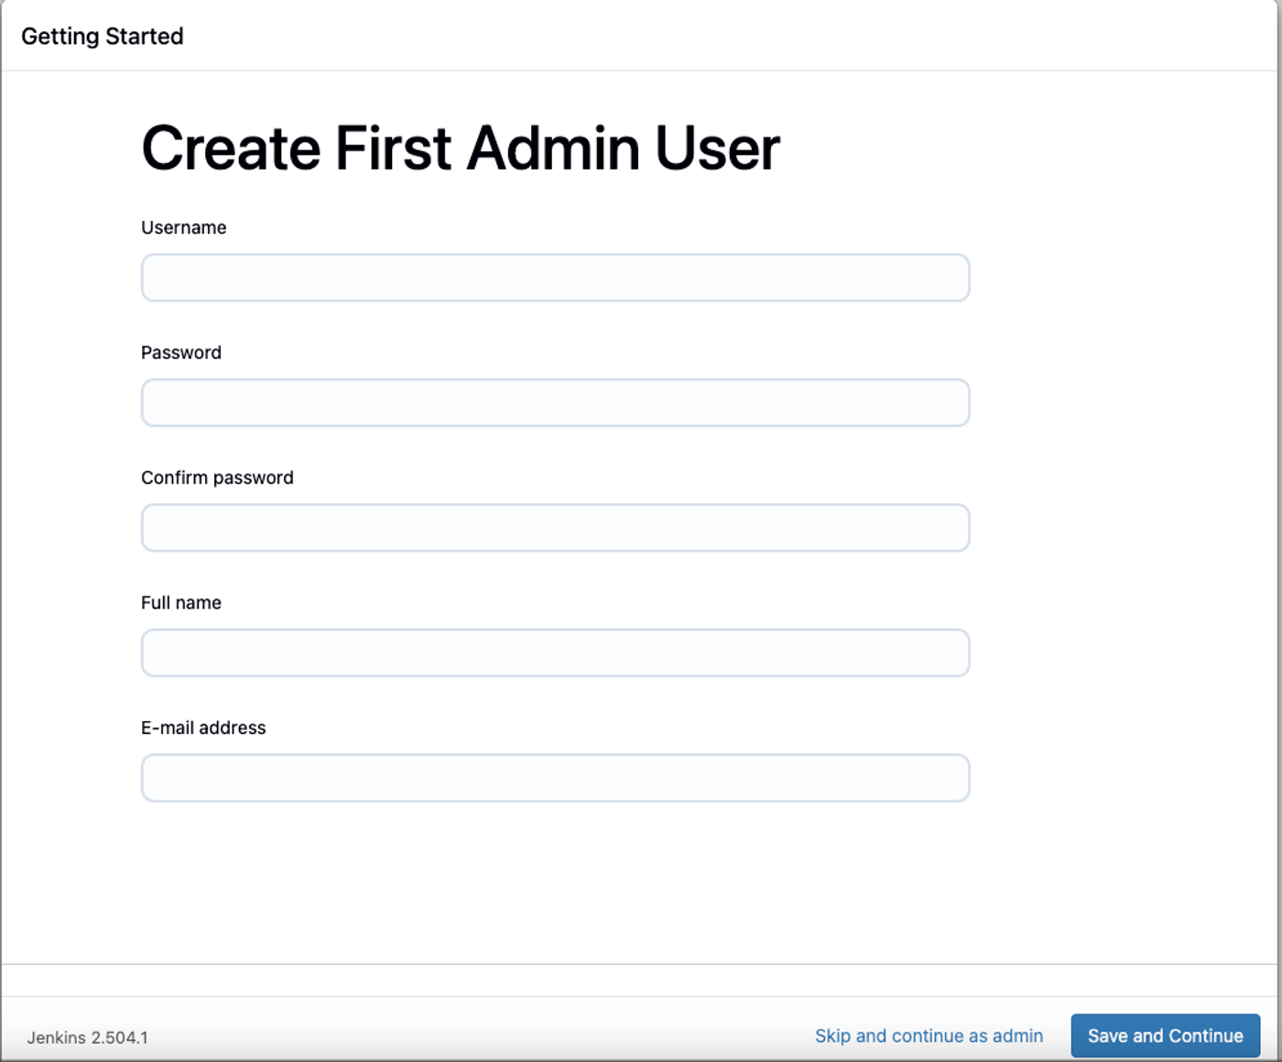
Task: Click the word First in the heading
Action: [x=394, y=148]
